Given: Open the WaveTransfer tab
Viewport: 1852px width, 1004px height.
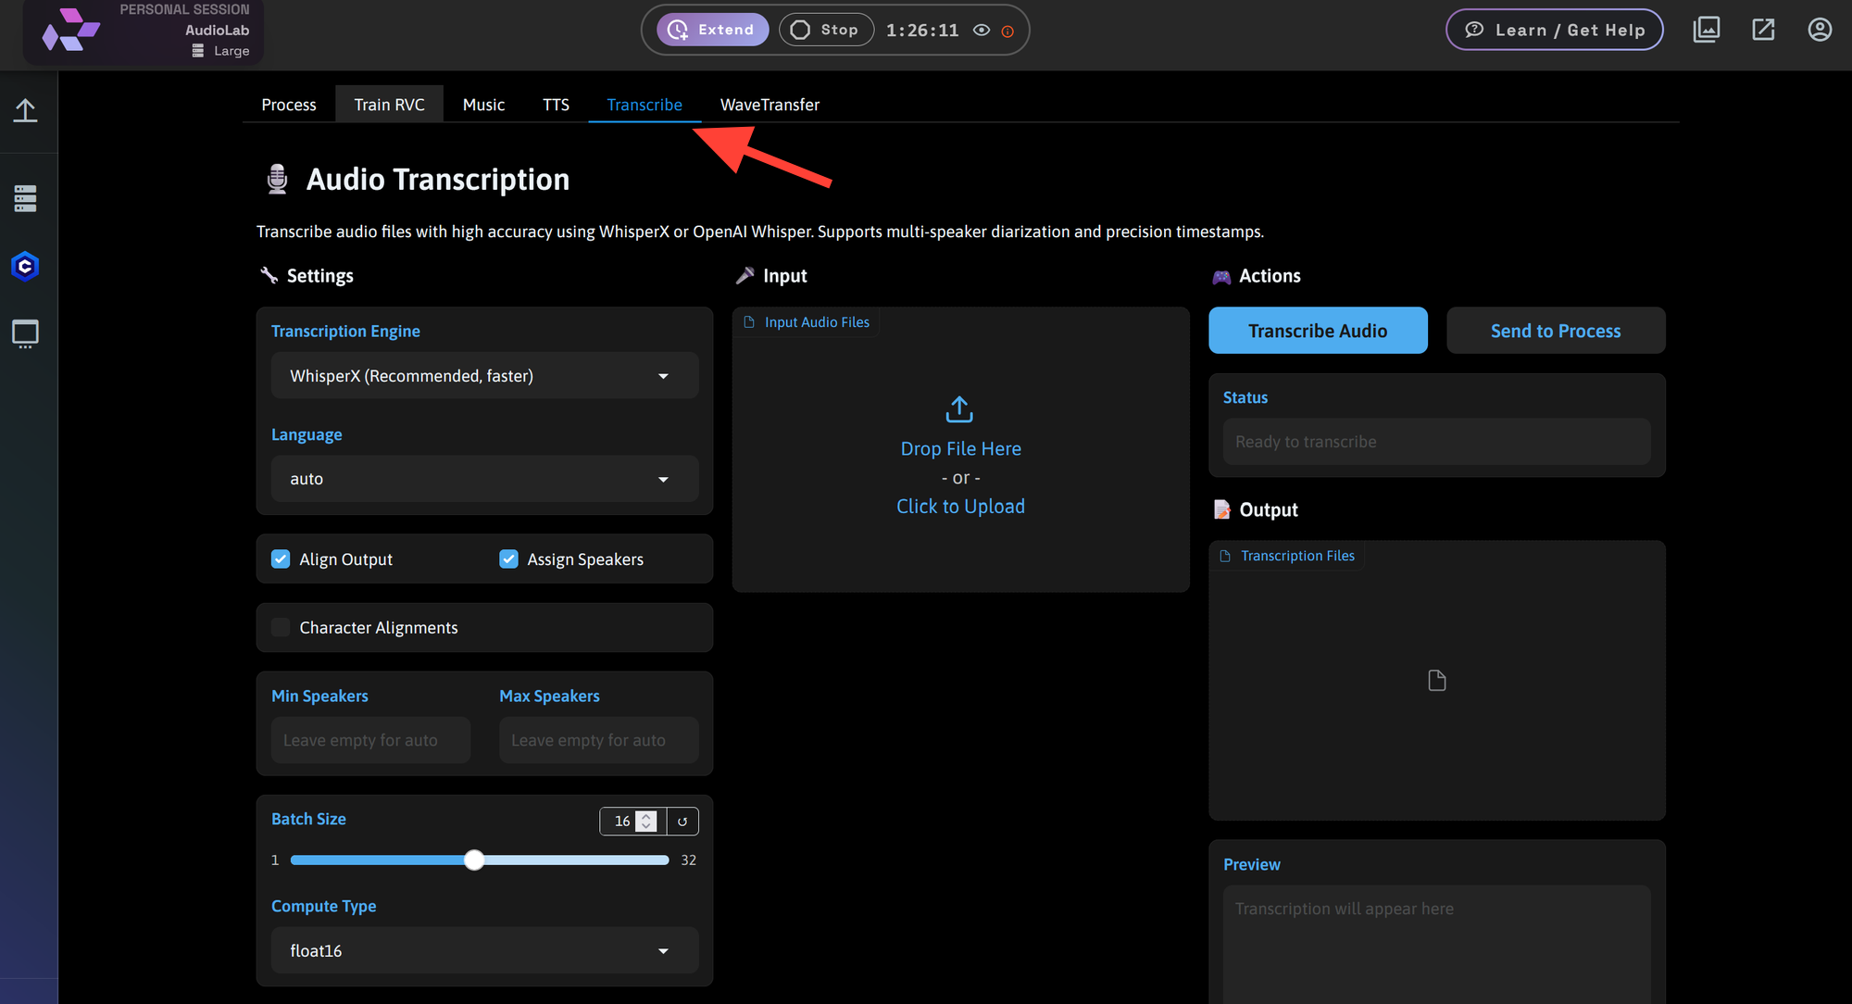Looking at the screenshot, I should pyautogui.click(x=770, y=104).
